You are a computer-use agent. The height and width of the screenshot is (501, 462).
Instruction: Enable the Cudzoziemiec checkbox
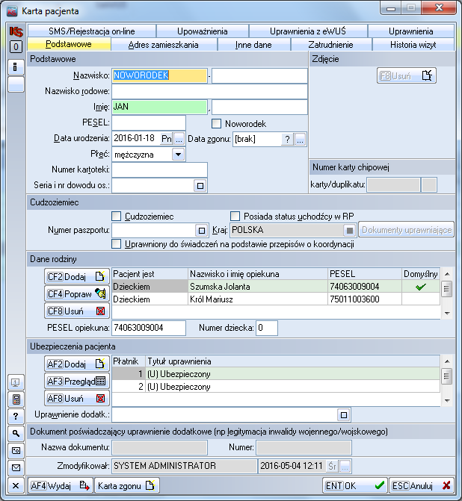click(116, 217)
